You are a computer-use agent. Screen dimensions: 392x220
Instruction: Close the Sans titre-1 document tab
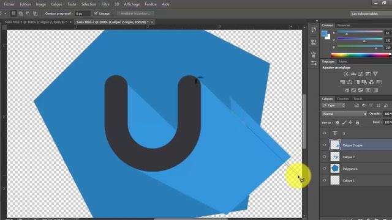tap(70, 22)
